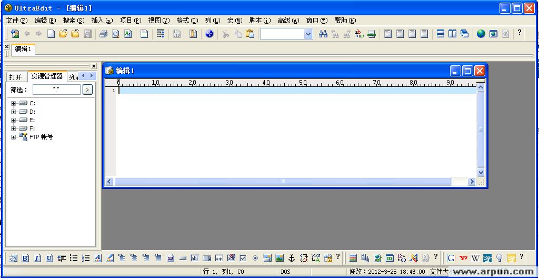Expand the D: drive node

point(13,112)
